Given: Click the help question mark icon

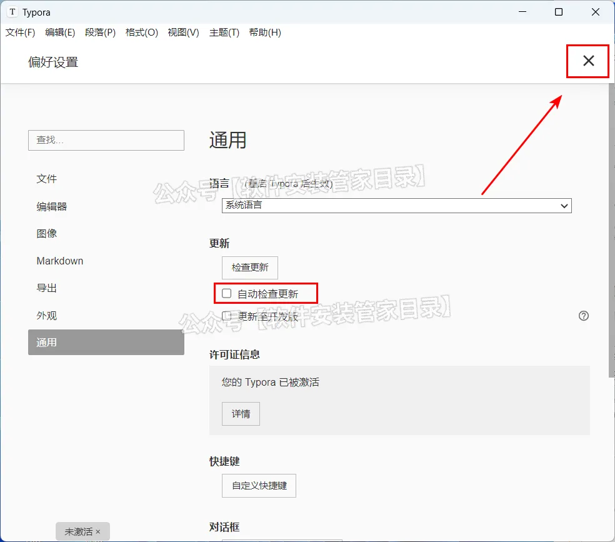Looking at the screenshot, I should (584, 316).
